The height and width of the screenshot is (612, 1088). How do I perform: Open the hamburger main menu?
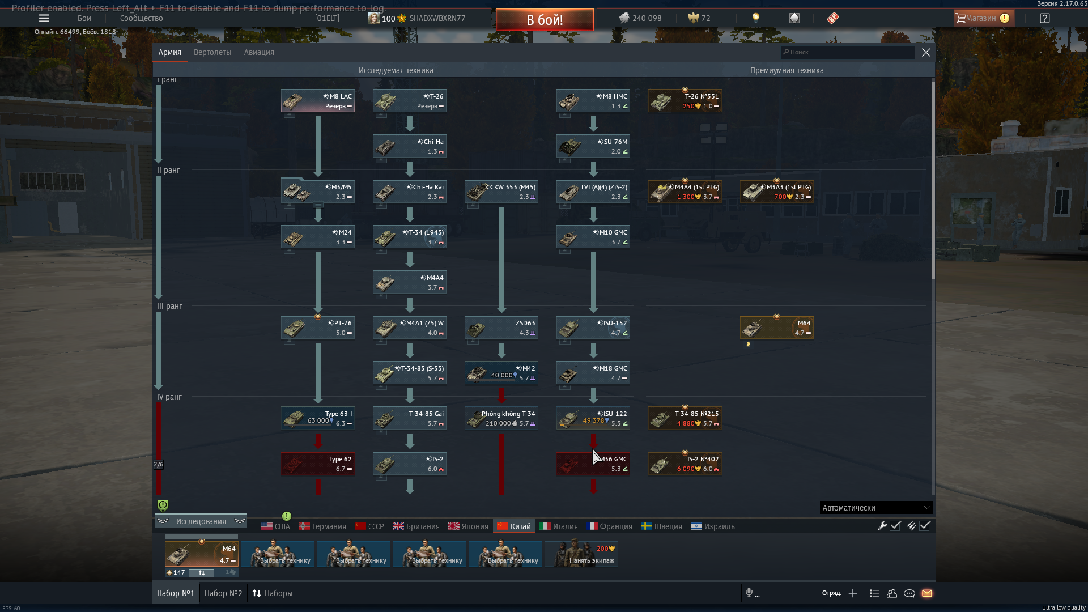pyautogui.click(x=44, y=18)
